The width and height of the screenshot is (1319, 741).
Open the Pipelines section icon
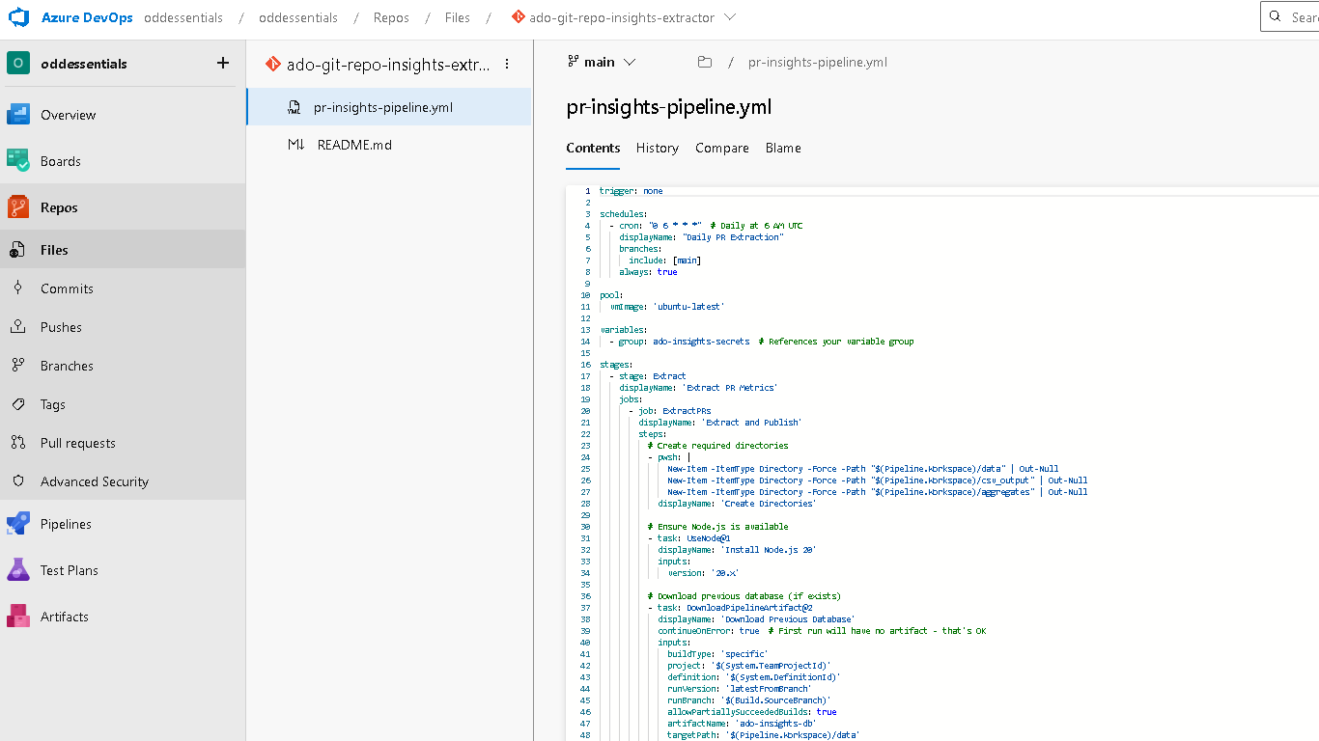(x=18, y=524)
